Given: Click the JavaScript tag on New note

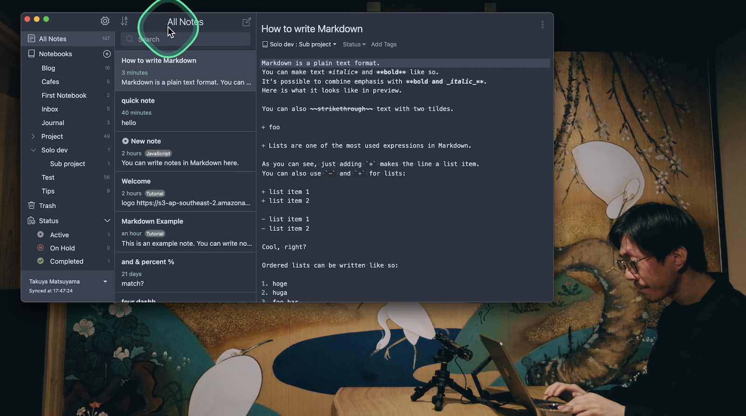Looking at the screenshot, I should click(158, 153).
